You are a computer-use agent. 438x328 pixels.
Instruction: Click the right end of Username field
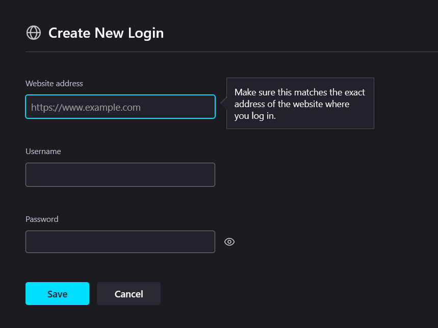[x=207, y=174]
